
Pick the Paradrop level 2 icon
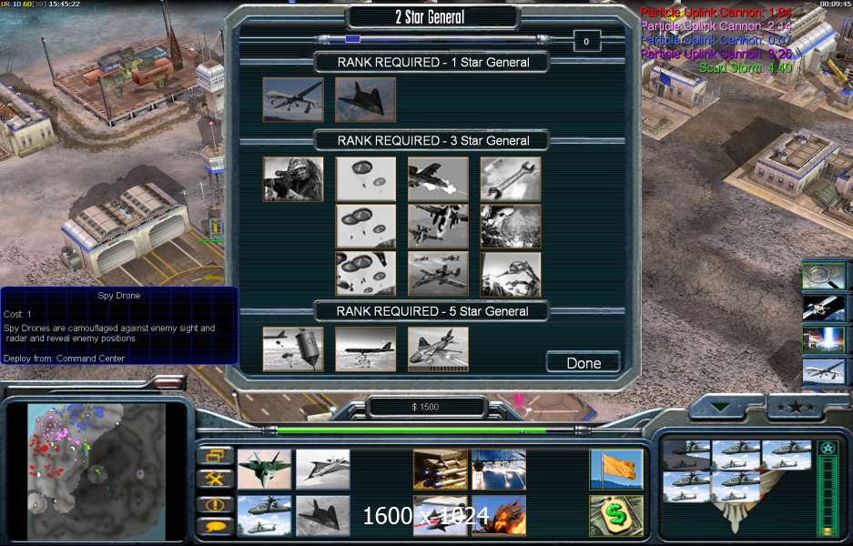coord(366,227)
